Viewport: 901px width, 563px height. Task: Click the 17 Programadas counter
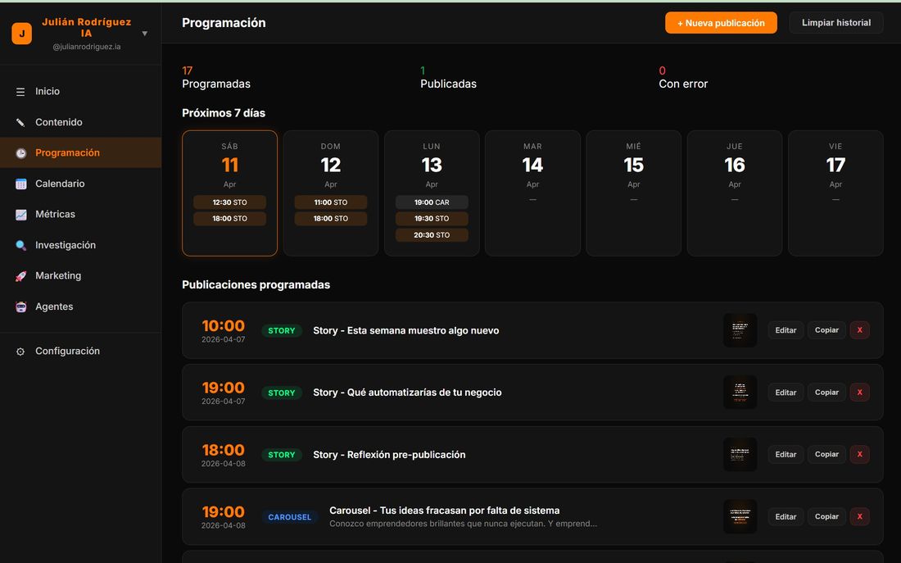216,78
